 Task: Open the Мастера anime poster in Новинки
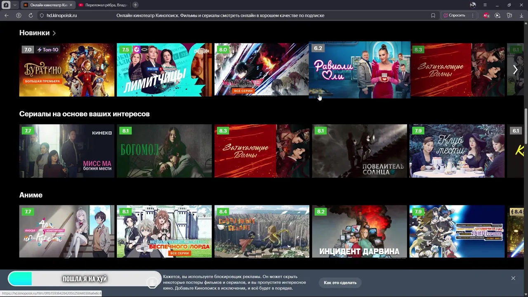tap(262, 70)
